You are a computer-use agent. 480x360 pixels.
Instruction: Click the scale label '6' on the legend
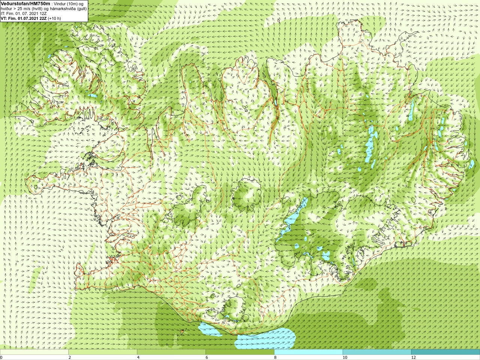(x=207, y=357)
